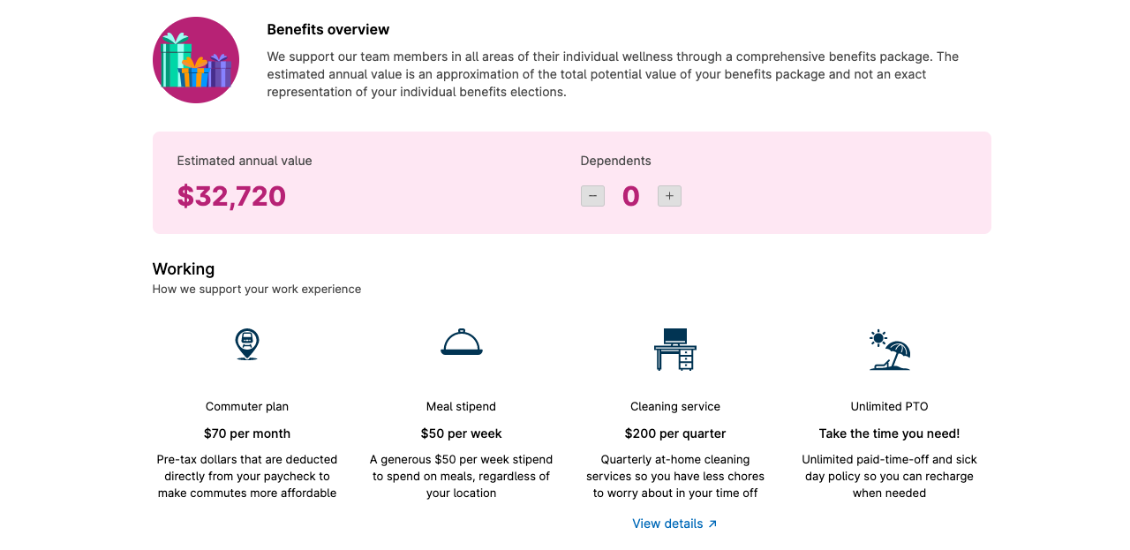Click the pink gift boxes benefits logo
The height and width of the screenshot is (550, 1130).
tap(196, 59)
